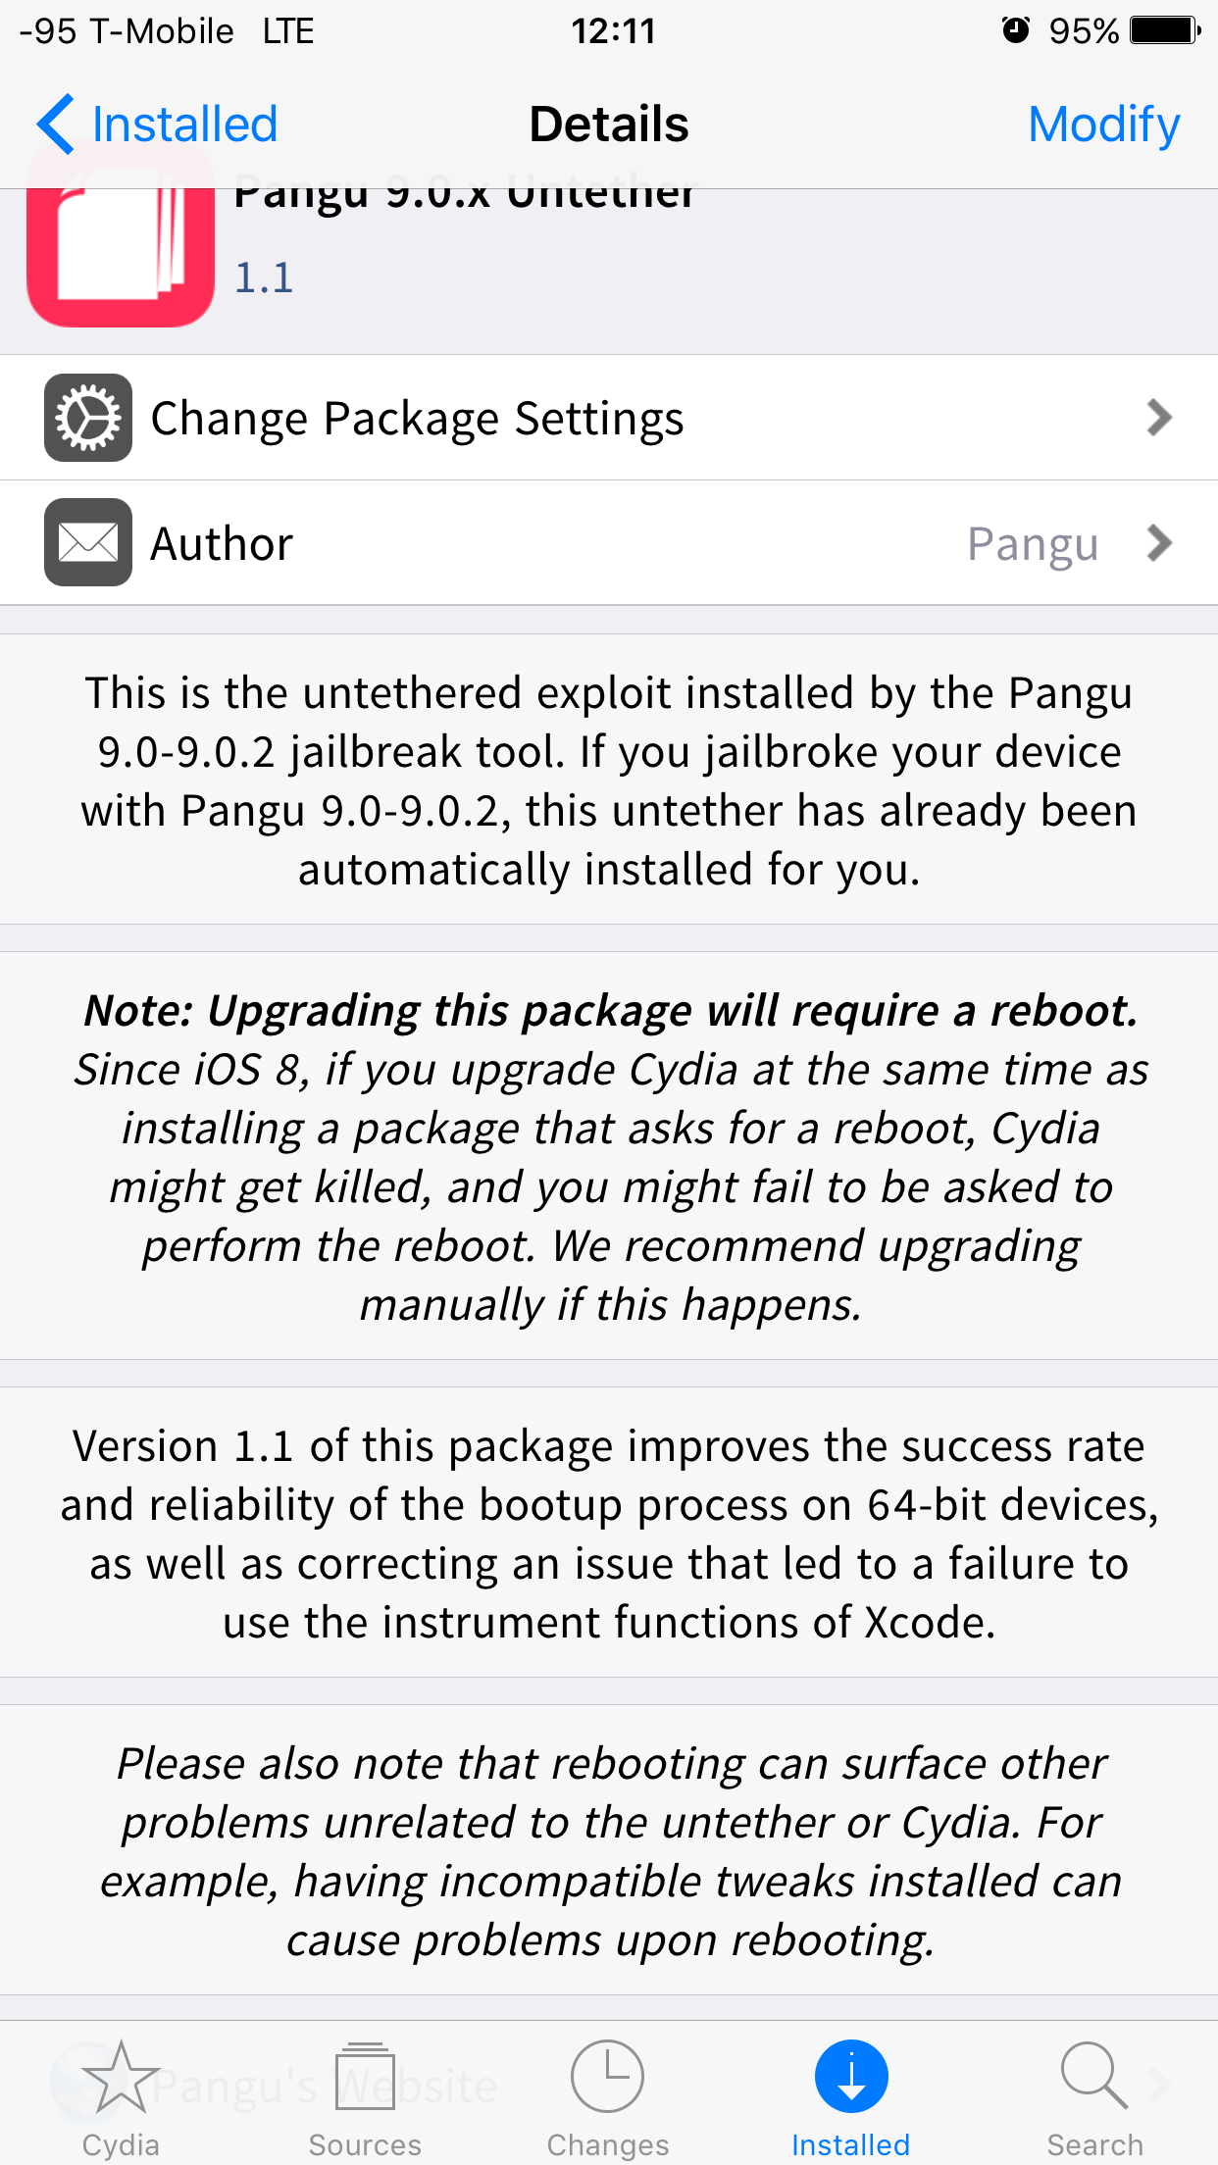Tap the package version number 1.1

[x=264, y=278]
